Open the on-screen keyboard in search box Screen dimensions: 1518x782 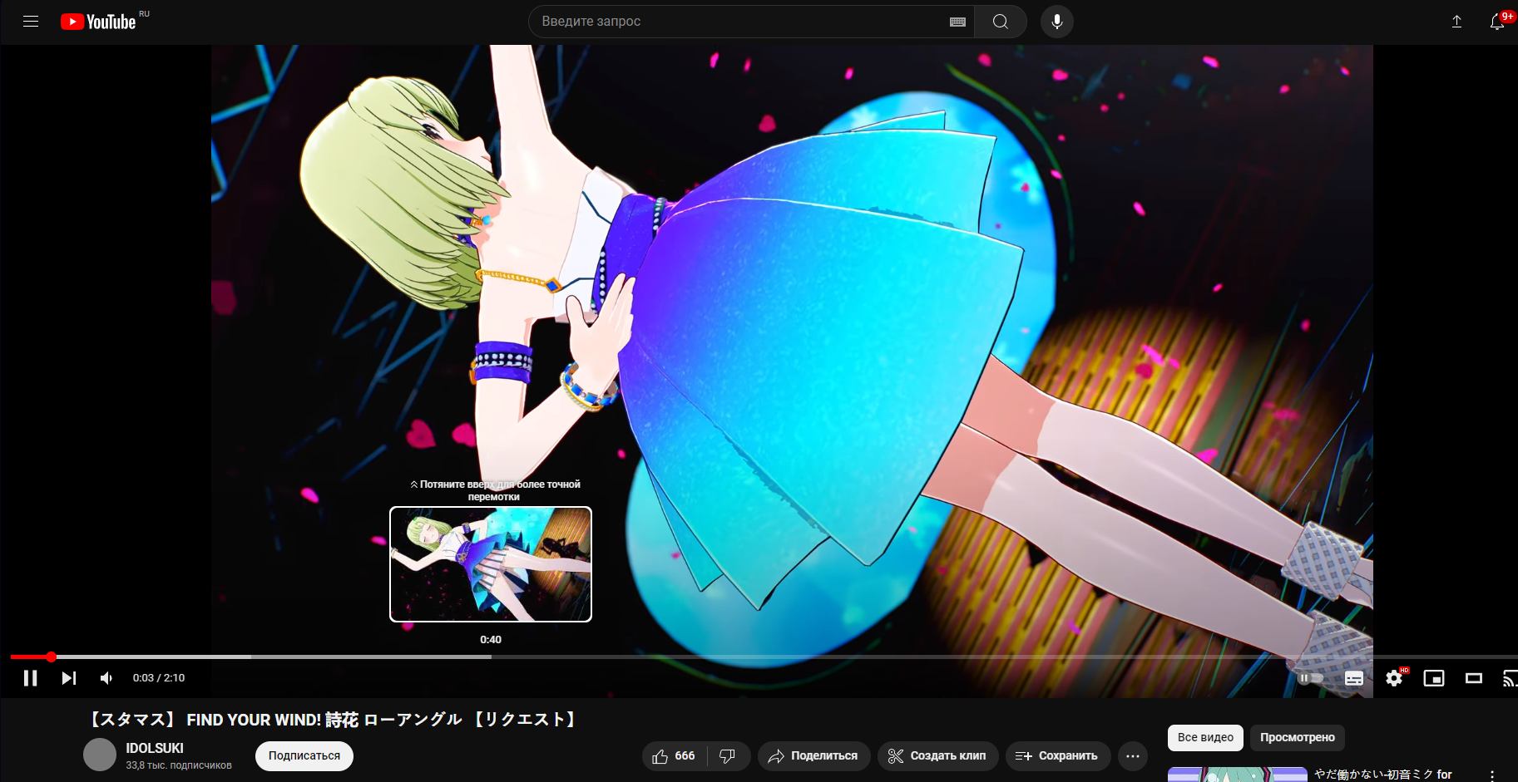957,22
